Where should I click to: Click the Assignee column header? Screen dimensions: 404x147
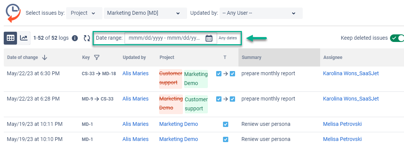tap(333, 57)
